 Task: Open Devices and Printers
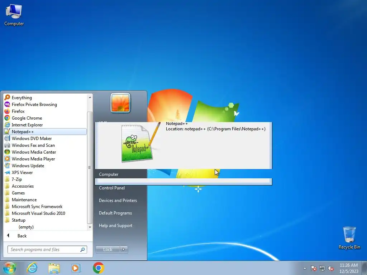tap(118, 201)
